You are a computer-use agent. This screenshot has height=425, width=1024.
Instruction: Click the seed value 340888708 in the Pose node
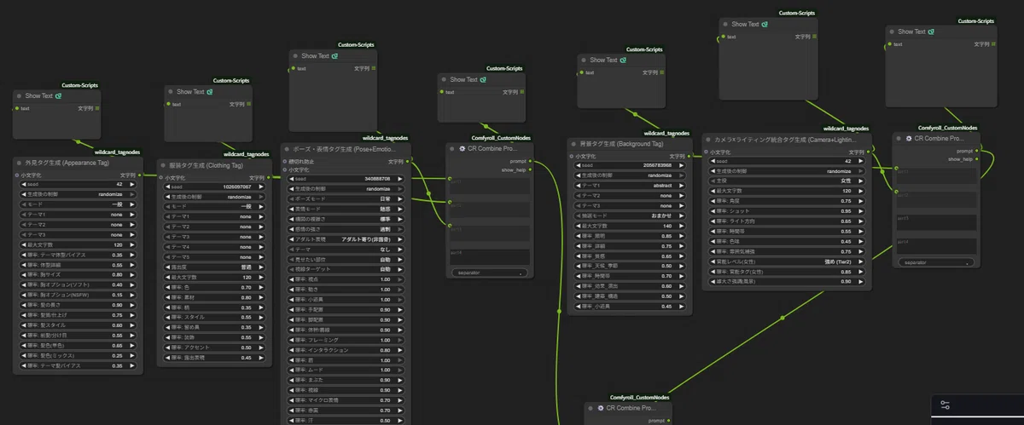pyautogui.click(x=377, y=179)
